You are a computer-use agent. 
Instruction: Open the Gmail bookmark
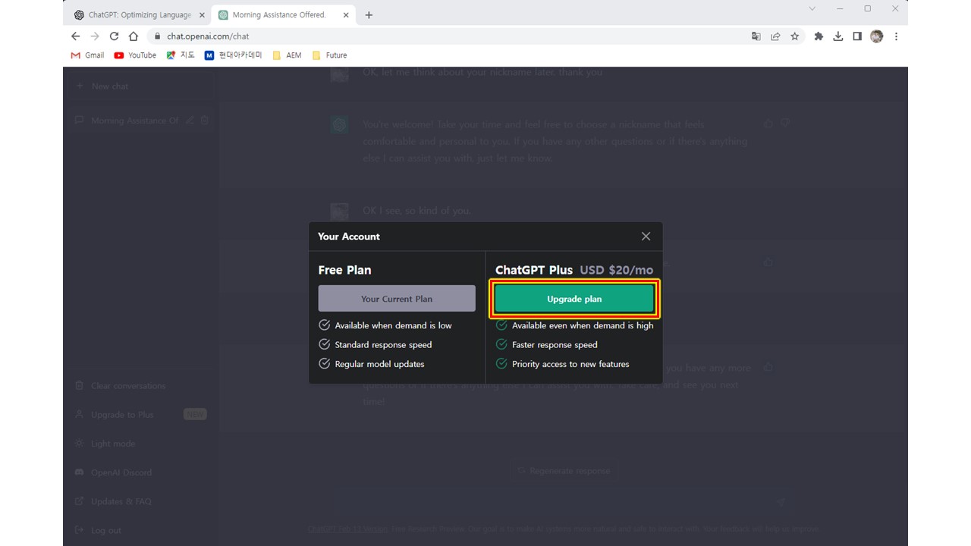click(87, 55)
